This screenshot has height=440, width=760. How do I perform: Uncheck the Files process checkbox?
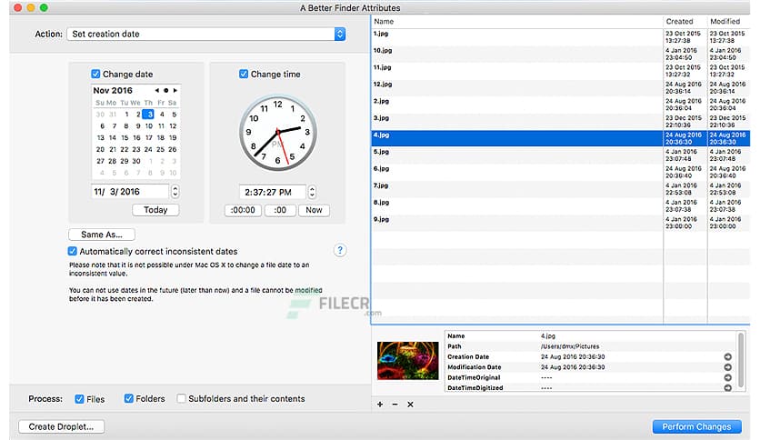click(x=79, y=399)
